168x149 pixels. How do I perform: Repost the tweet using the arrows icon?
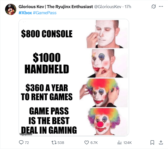pyautogui.click(x=54, y=143)
